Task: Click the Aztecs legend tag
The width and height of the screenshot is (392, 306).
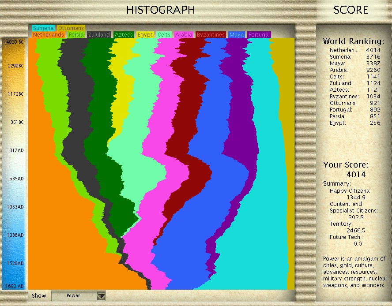Action: pyautogui.click(x=124, y=34)
